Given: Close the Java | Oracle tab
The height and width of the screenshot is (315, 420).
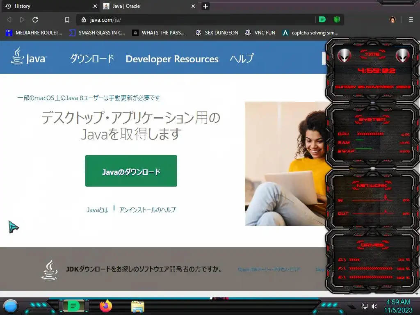Looking at the screenshot, I should 193,6.
